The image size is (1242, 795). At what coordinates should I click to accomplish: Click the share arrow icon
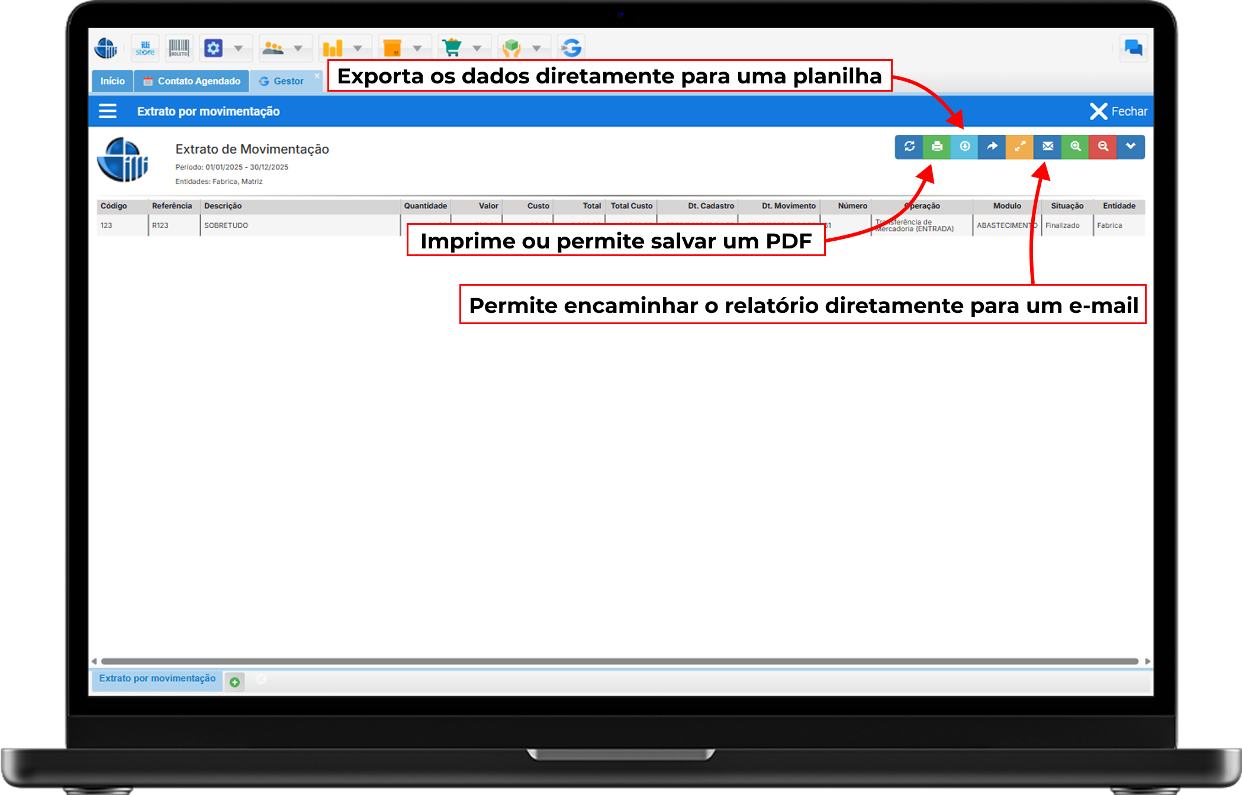(992, 147)
